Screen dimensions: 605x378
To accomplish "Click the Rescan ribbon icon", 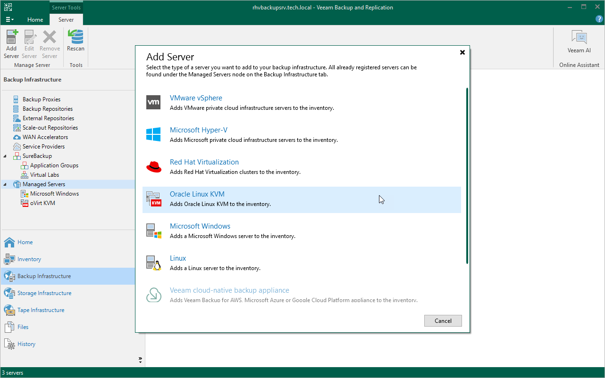I will click(x=76, y=37).
